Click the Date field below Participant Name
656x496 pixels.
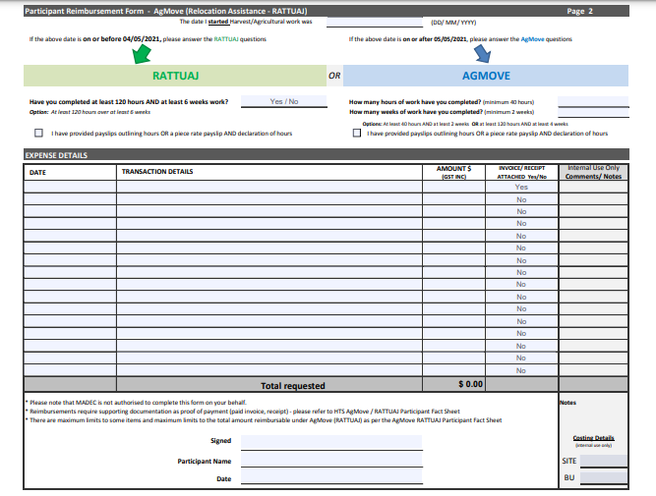(x=331, y=476)
